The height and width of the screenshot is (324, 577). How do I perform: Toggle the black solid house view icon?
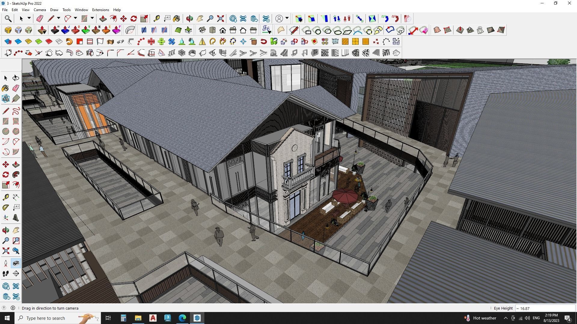[x=223, y=30]
